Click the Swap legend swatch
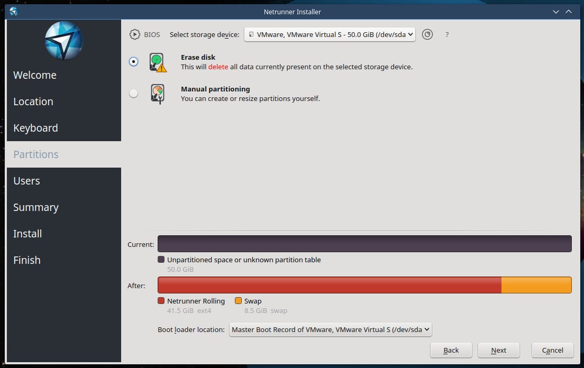Viewport: 584px width, 368px height. 239,301
